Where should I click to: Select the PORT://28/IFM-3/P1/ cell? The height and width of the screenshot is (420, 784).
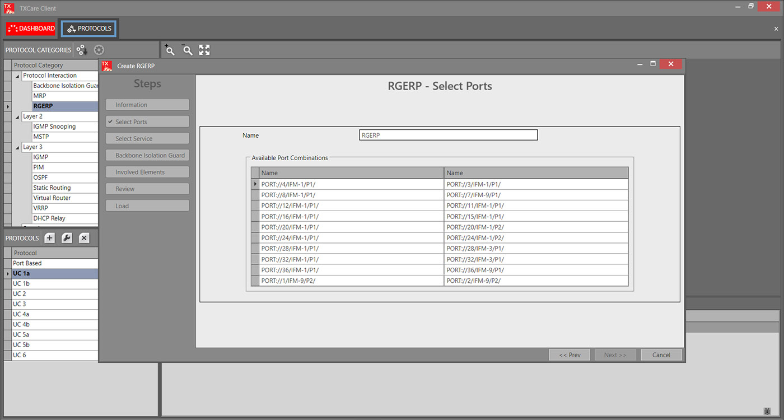[x=536, y=248]
